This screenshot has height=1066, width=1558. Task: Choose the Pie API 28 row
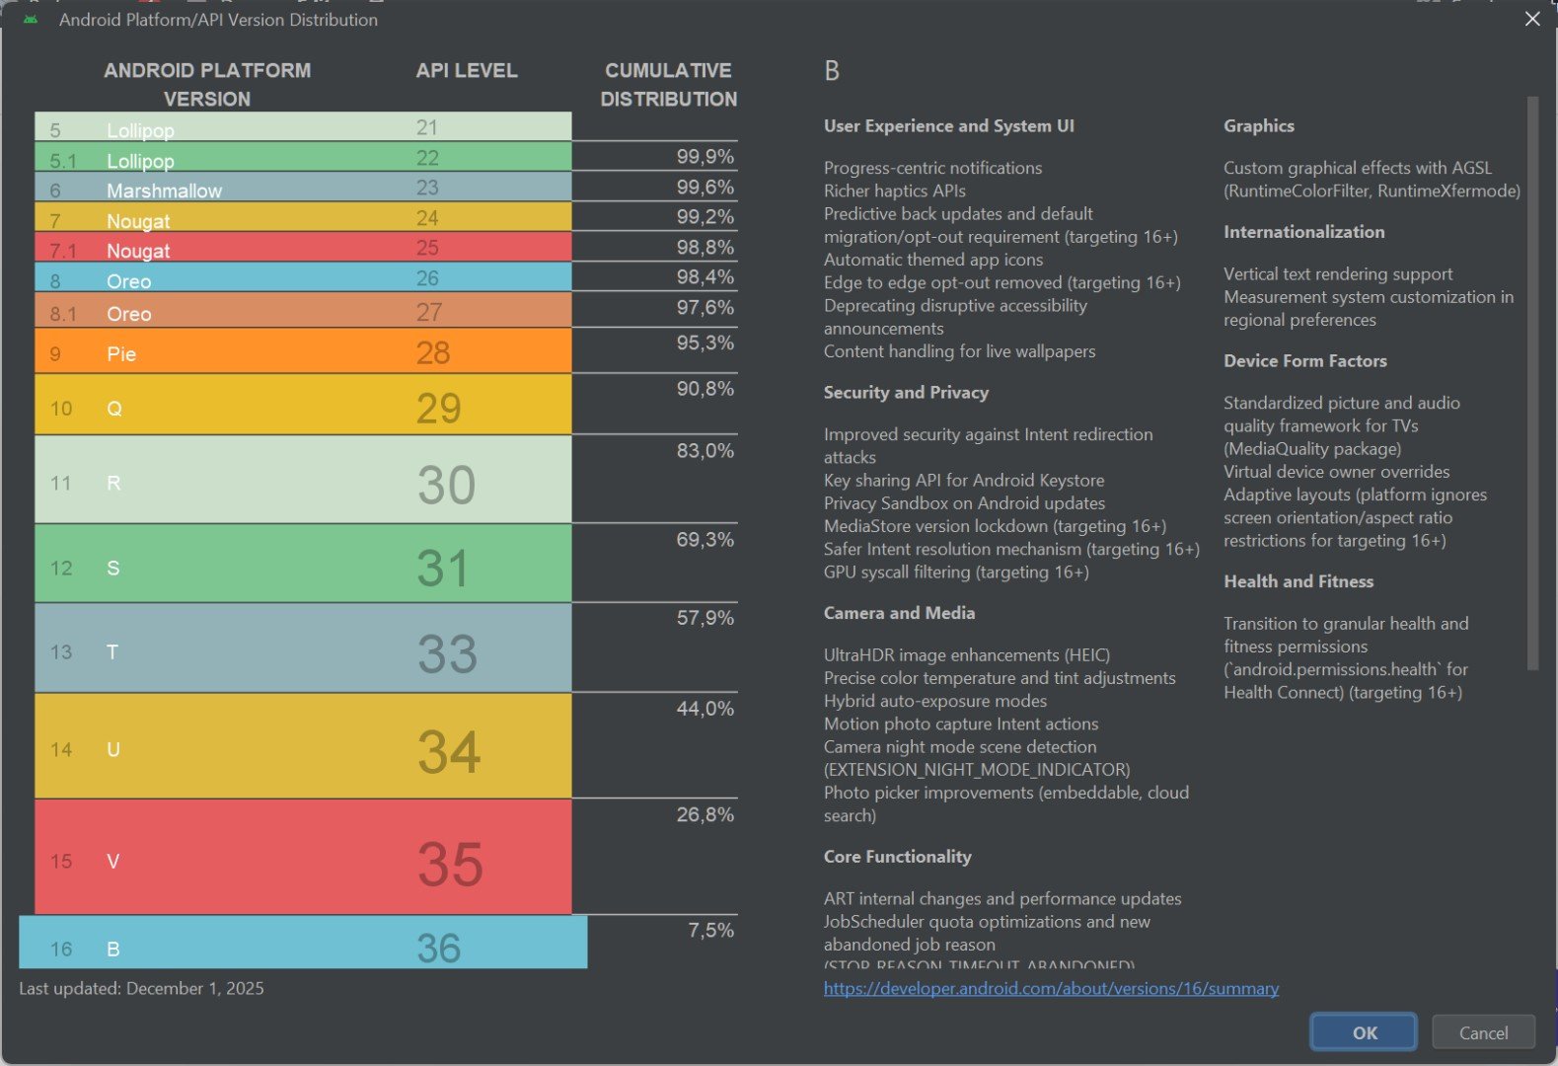[303, 350]
